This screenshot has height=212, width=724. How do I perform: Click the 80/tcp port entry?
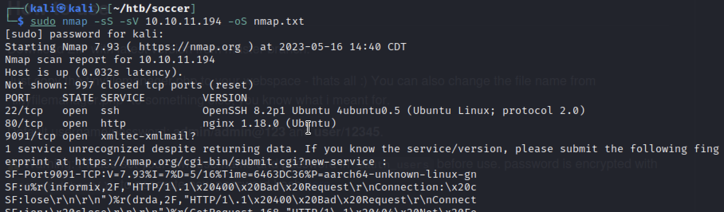click(x=24, y=124)
